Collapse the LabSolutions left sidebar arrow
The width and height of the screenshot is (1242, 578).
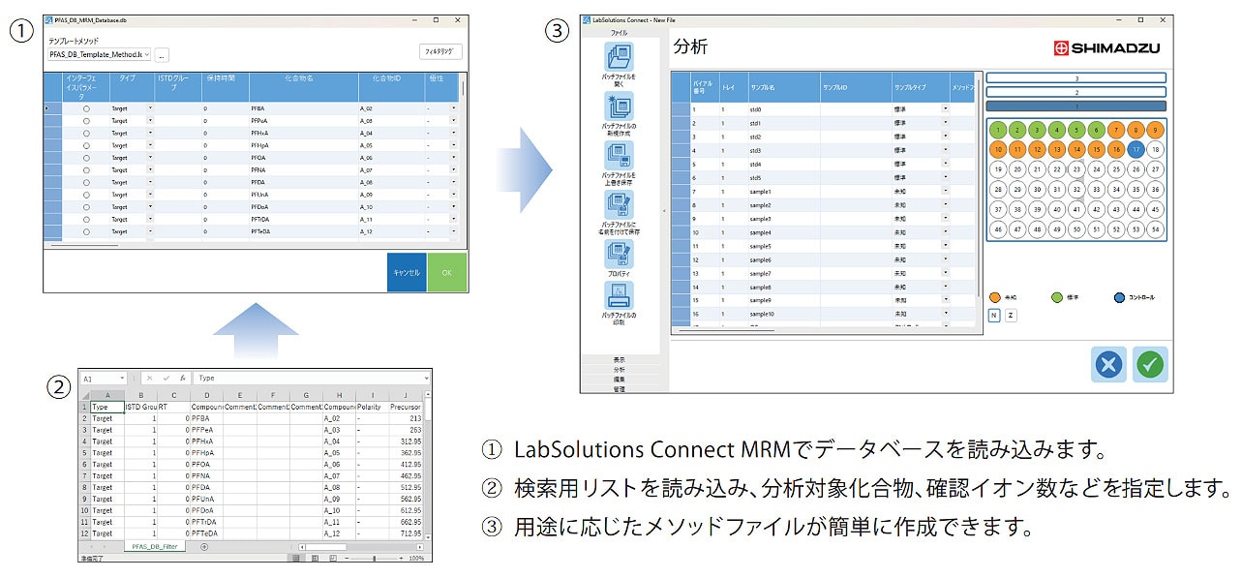click(x=663, y=210)
